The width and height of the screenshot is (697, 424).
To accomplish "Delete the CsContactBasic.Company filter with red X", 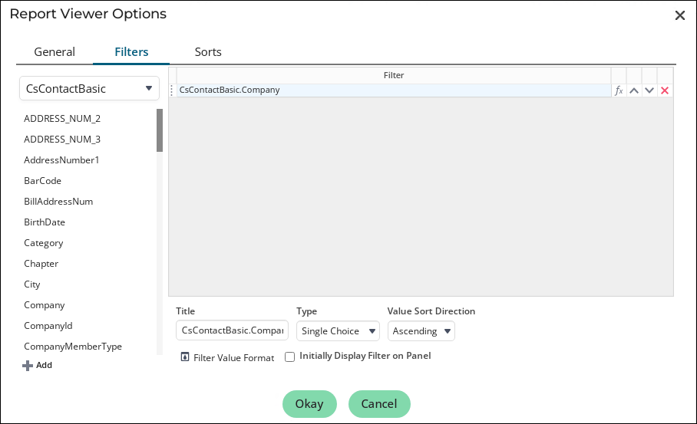I will (x=665, y=90).
